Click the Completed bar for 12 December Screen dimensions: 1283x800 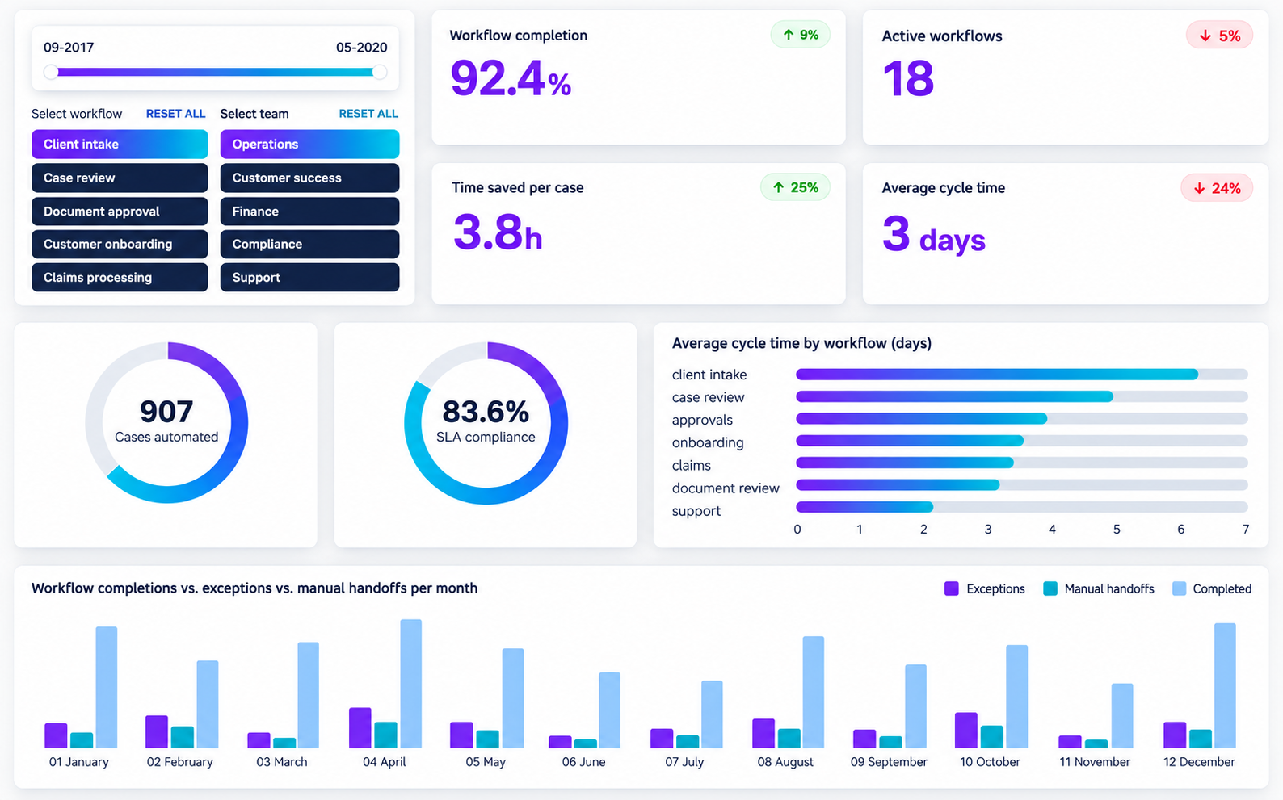click(1225, 685)
